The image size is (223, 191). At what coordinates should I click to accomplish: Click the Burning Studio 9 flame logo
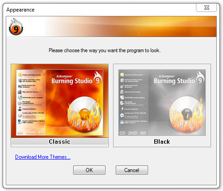point(16,27)
